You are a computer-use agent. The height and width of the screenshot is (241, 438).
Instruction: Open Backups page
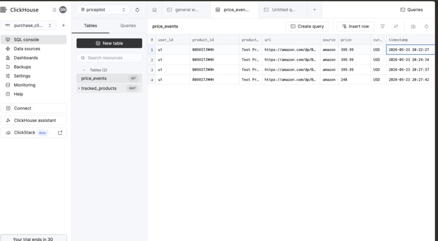pos(34,67)
